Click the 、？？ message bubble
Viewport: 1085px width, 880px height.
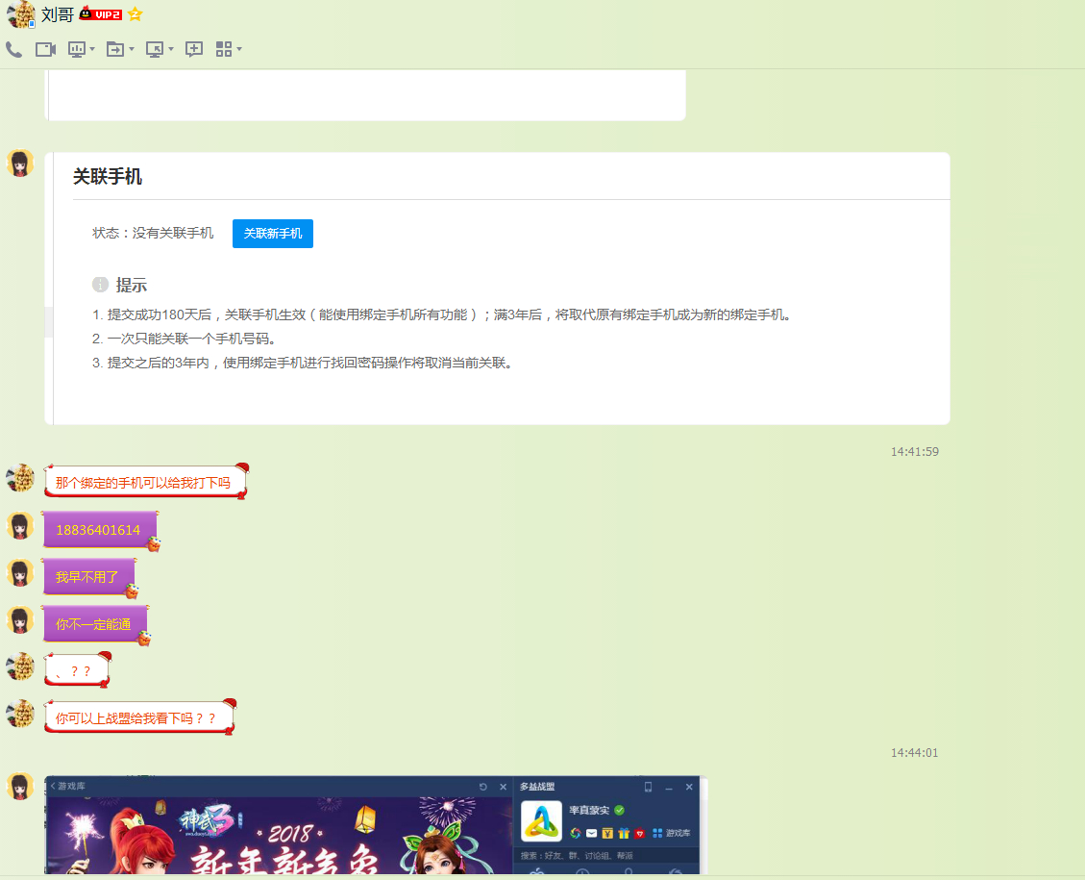click(x=78, y=670)
